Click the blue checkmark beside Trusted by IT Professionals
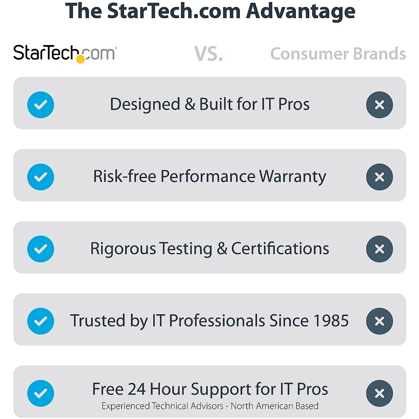 click(x=41, y=321)
